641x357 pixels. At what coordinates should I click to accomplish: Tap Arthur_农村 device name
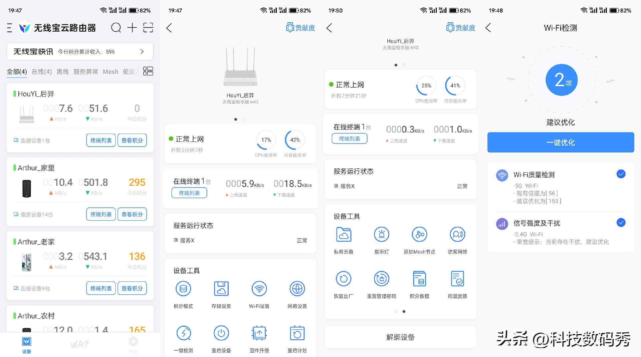pyautogui.click(x=36, y=316)
